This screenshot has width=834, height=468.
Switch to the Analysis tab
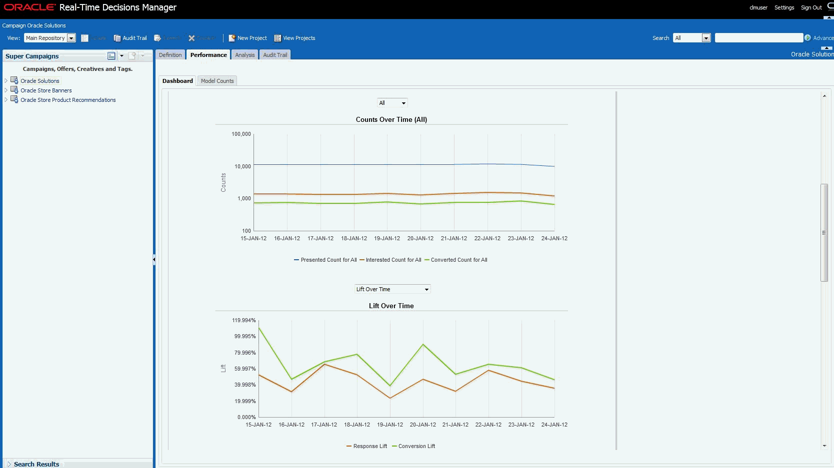[x=245, y=55]
